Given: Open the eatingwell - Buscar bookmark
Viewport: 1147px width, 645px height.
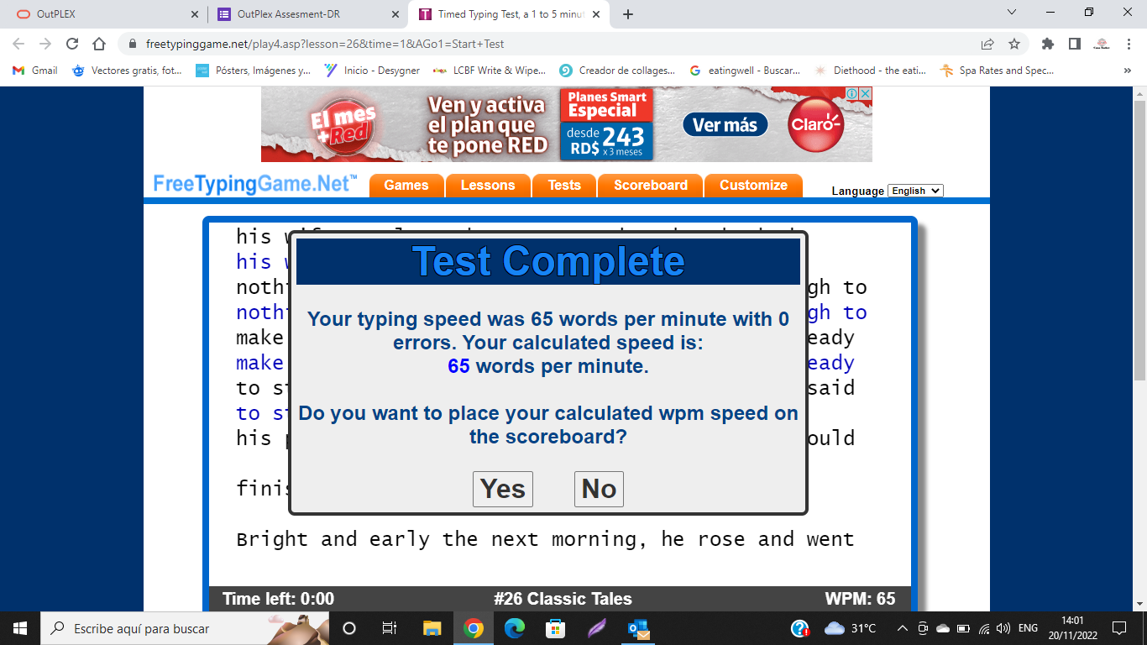Looking at the screenshot, I should [744, 71].
